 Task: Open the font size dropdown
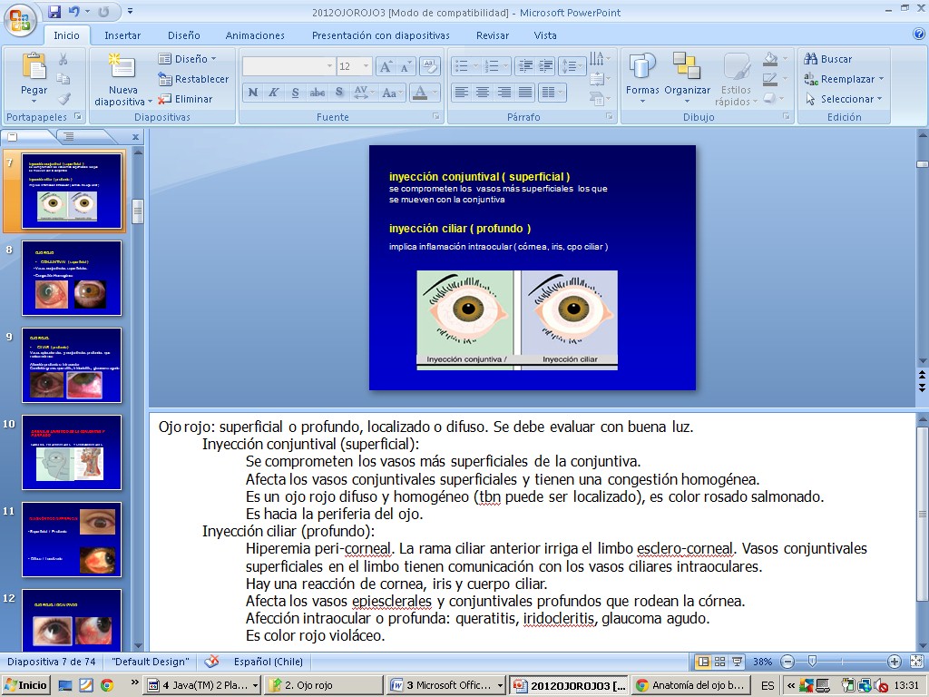pyautogui.click(x=366, y=66)
